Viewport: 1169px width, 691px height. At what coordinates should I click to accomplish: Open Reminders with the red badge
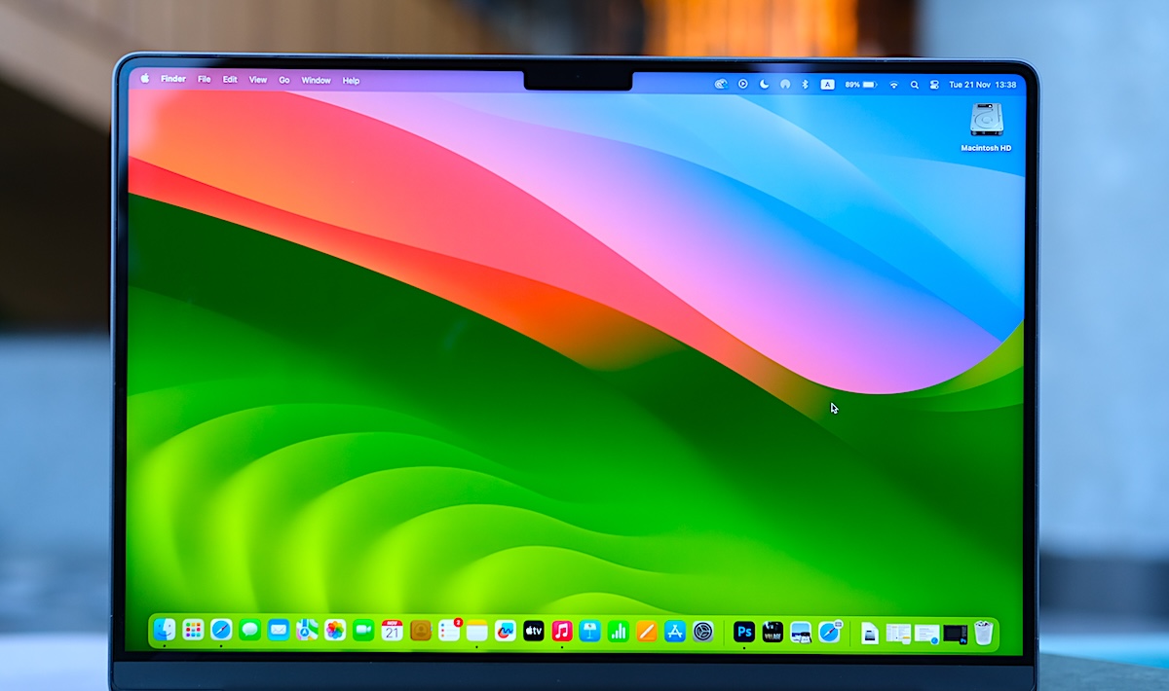click(x=448, y=631)
